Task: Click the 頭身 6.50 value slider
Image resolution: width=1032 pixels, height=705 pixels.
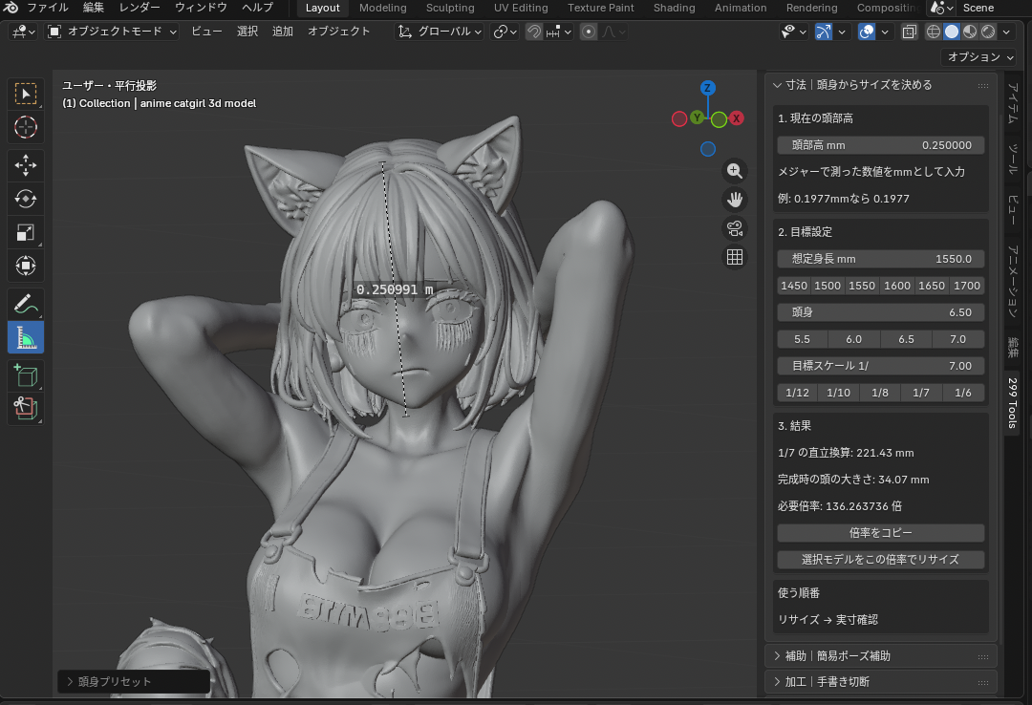Action: pos(881,312)
